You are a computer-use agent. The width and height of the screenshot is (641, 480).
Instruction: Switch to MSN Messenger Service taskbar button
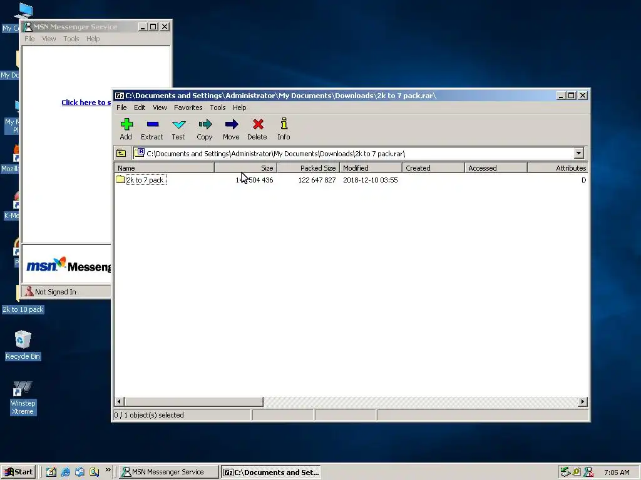pyautogui.click(x=169, y=472)
